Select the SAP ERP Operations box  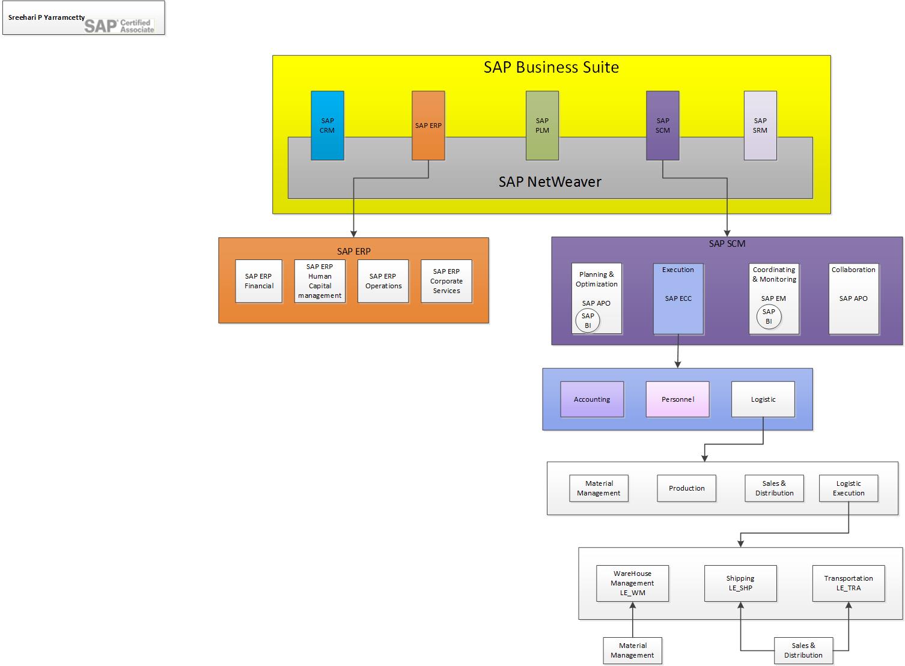pos(383,281)
